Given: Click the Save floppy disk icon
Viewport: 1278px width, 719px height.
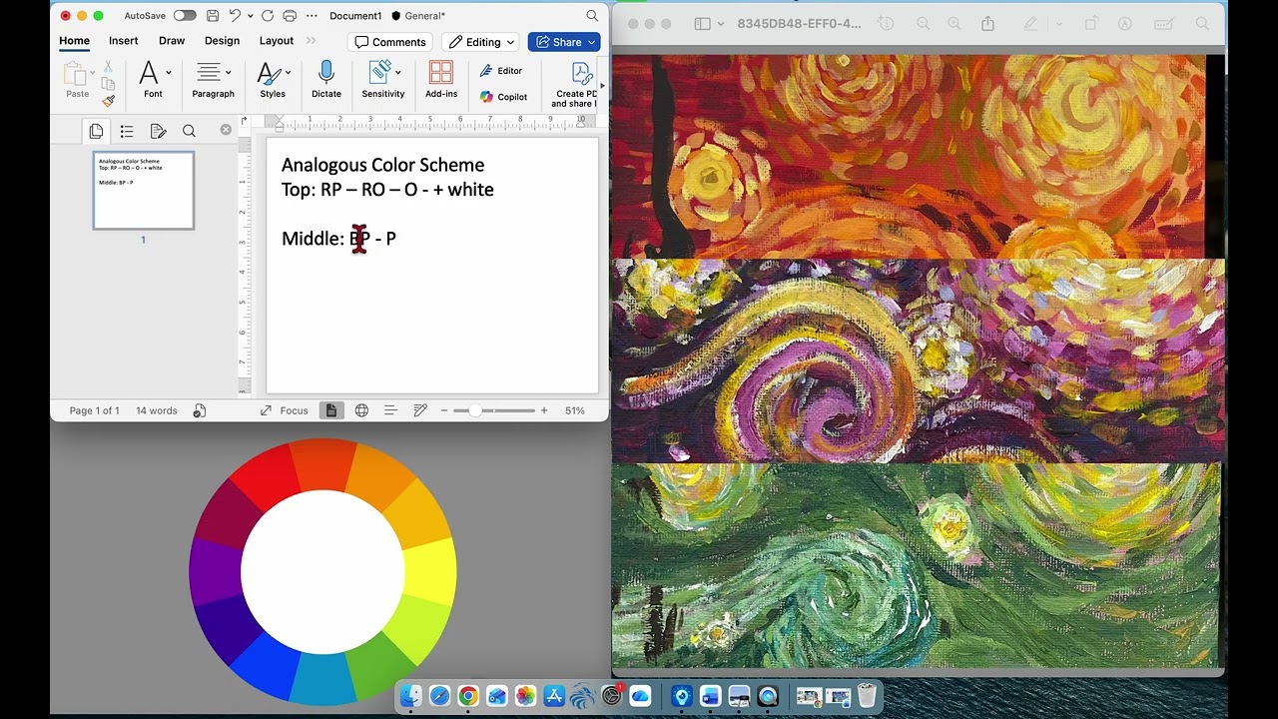Looking at the screenshot, I should point(212,16).
